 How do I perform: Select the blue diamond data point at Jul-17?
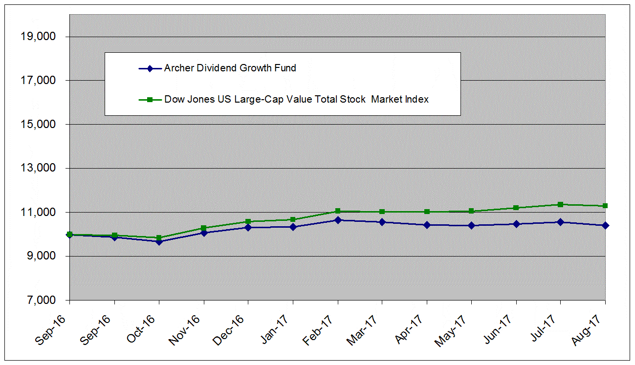pyautogui.click(x=561, y=222)
